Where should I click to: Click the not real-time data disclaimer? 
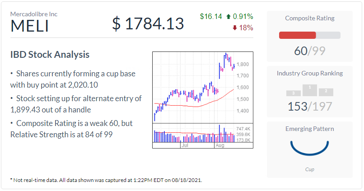click(x=107, y=180)
